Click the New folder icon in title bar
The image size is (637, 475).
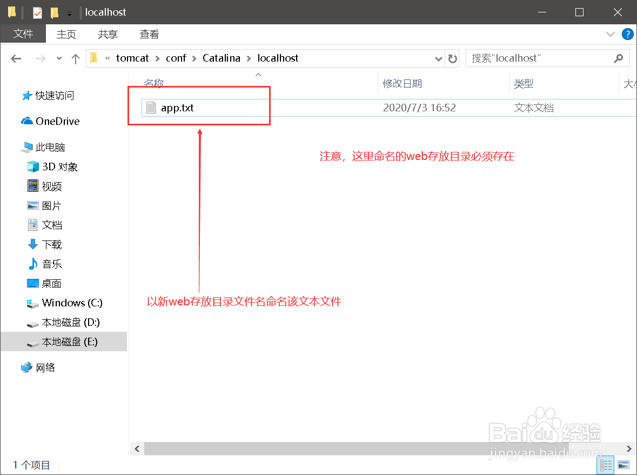click(x=54, y=12)
